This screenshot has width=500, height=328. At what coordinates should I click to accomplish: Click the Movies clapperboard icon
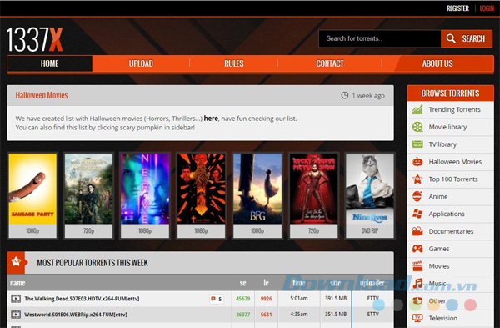tap(417, 266)
